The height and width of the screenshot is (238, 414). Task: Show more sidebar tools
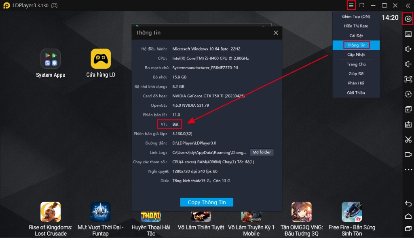408,169
